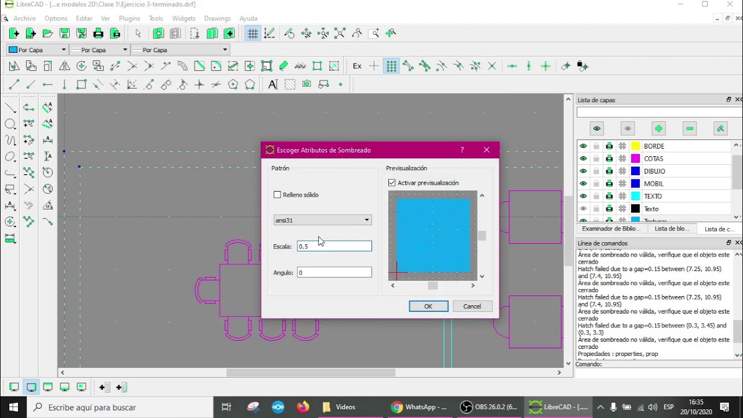Select the Text tool icon
The height and width of the screenshot is (418, 743).
point(273,85)
